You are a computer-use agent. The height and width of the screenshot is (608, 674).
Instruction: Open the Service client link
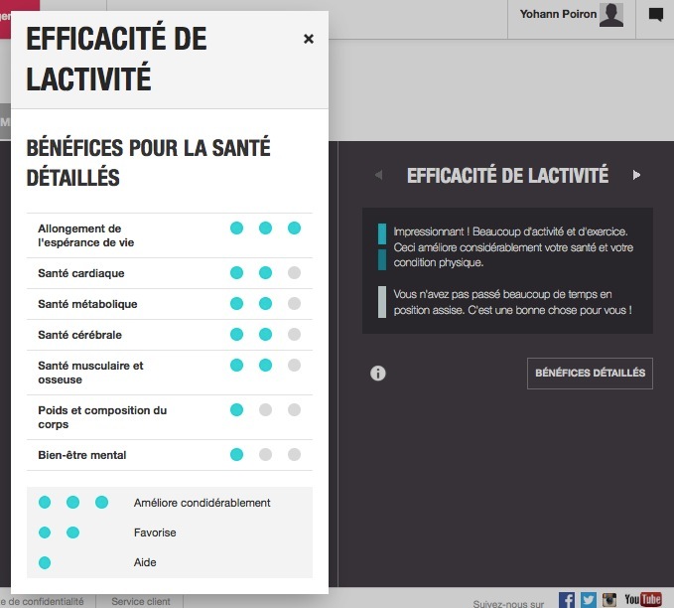140,601
